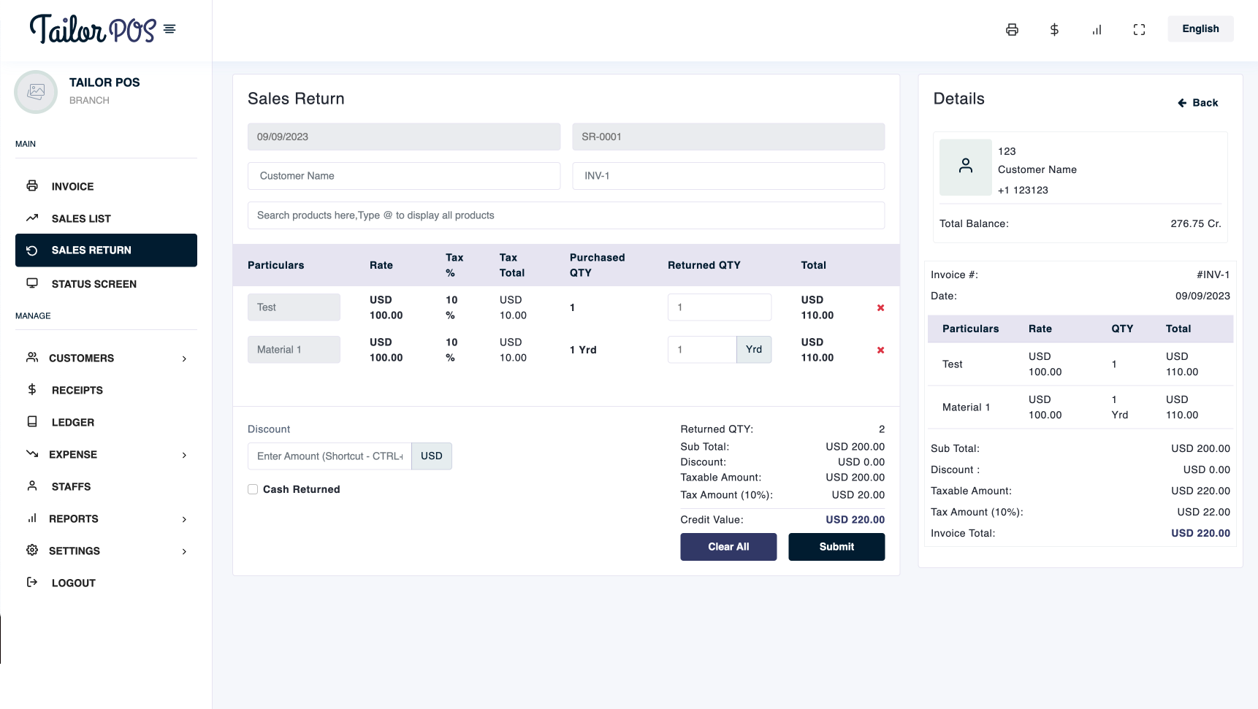Open the English language selector
Screen dimensions: 1258x709
click(1200, 29)
